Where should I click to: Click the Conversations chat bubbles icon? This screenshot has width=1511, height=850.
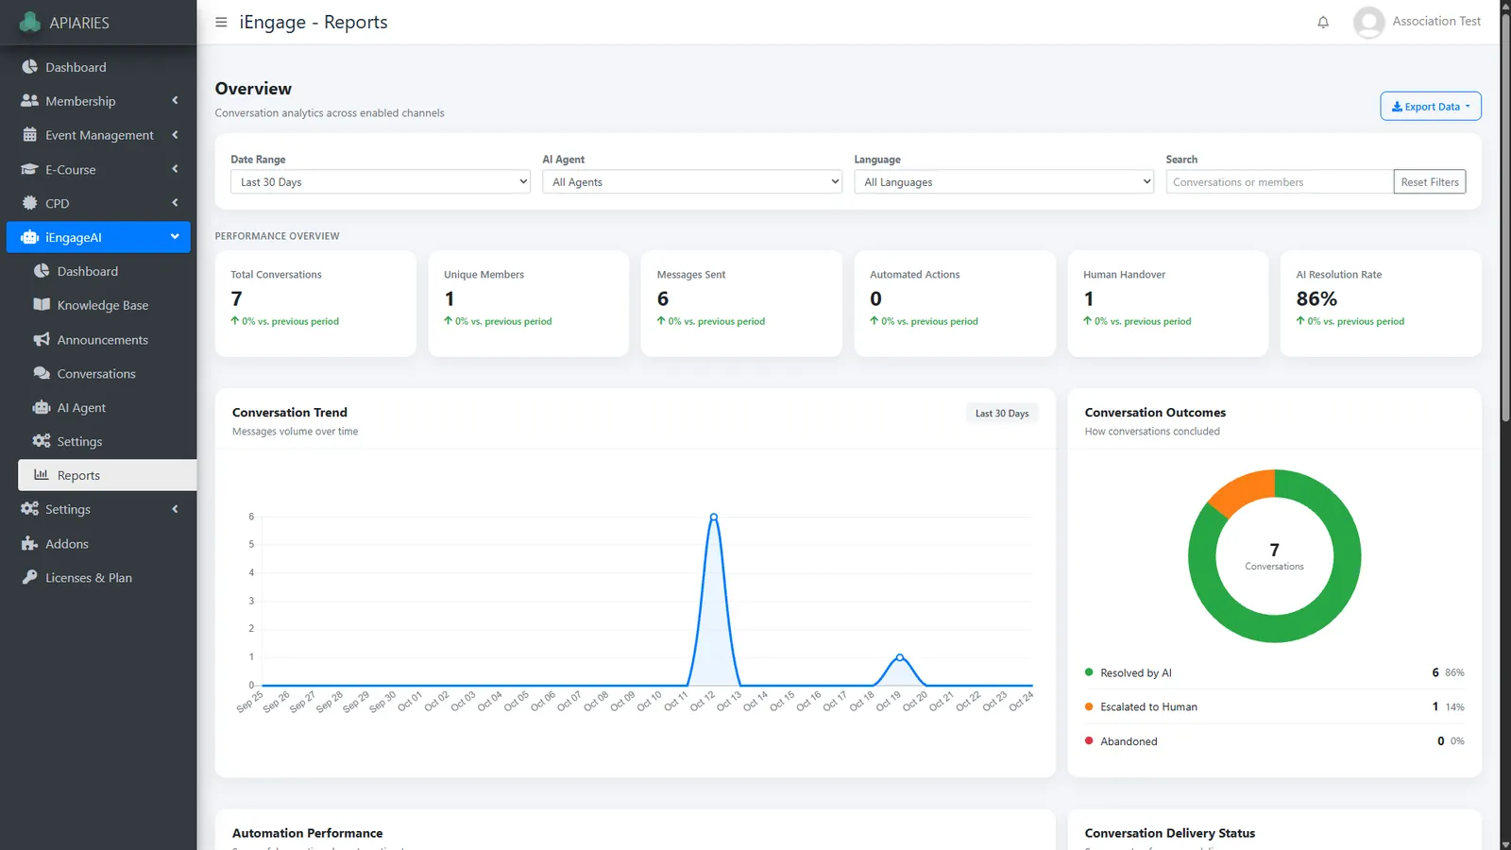point(42,373)
